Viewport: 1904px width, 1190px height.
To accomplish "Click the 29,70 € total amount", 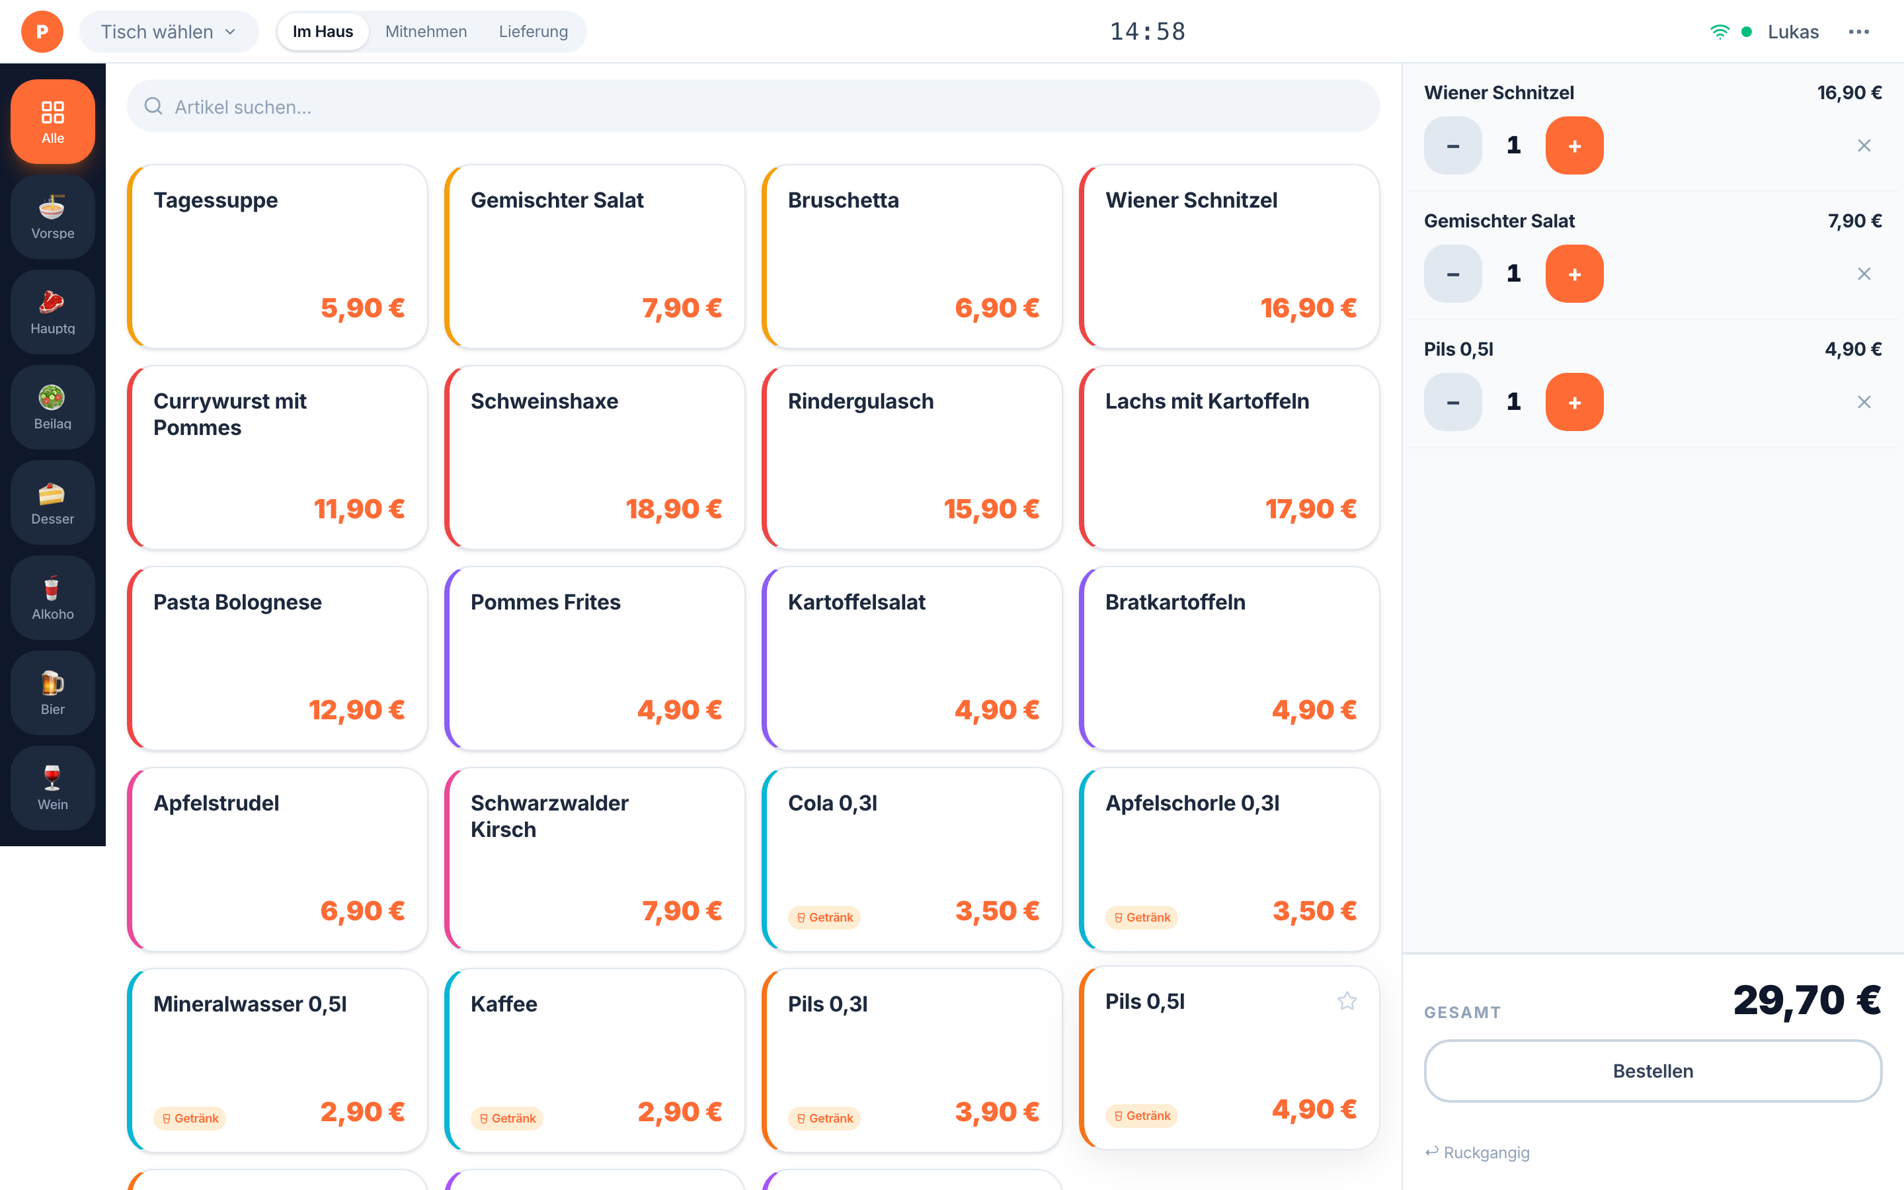I will pyautogui.click(x=1807, y=1000).
